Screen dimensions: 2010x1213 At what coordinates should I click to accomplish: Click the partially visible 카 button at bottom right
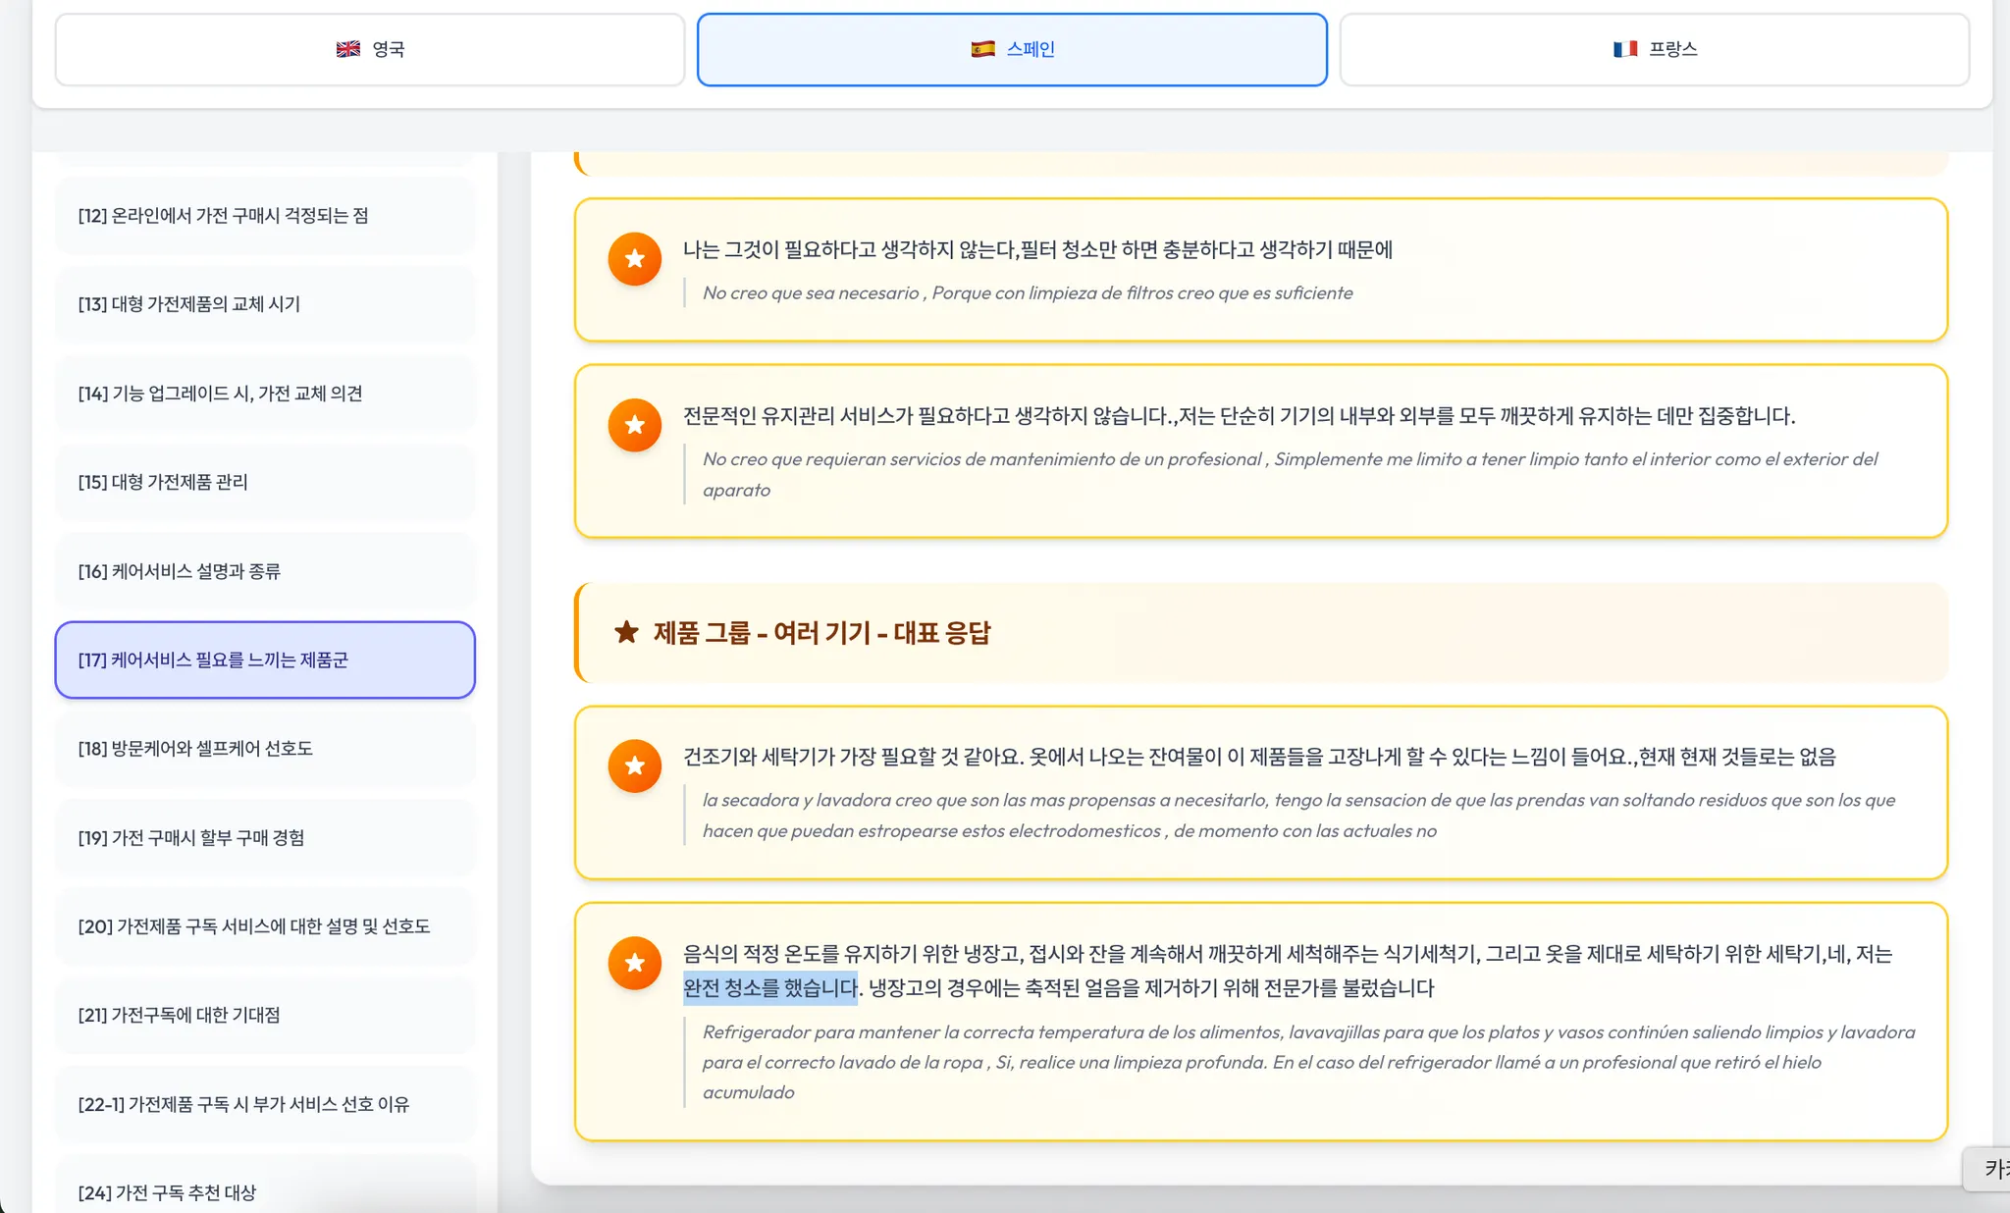pos(1990,1168)
